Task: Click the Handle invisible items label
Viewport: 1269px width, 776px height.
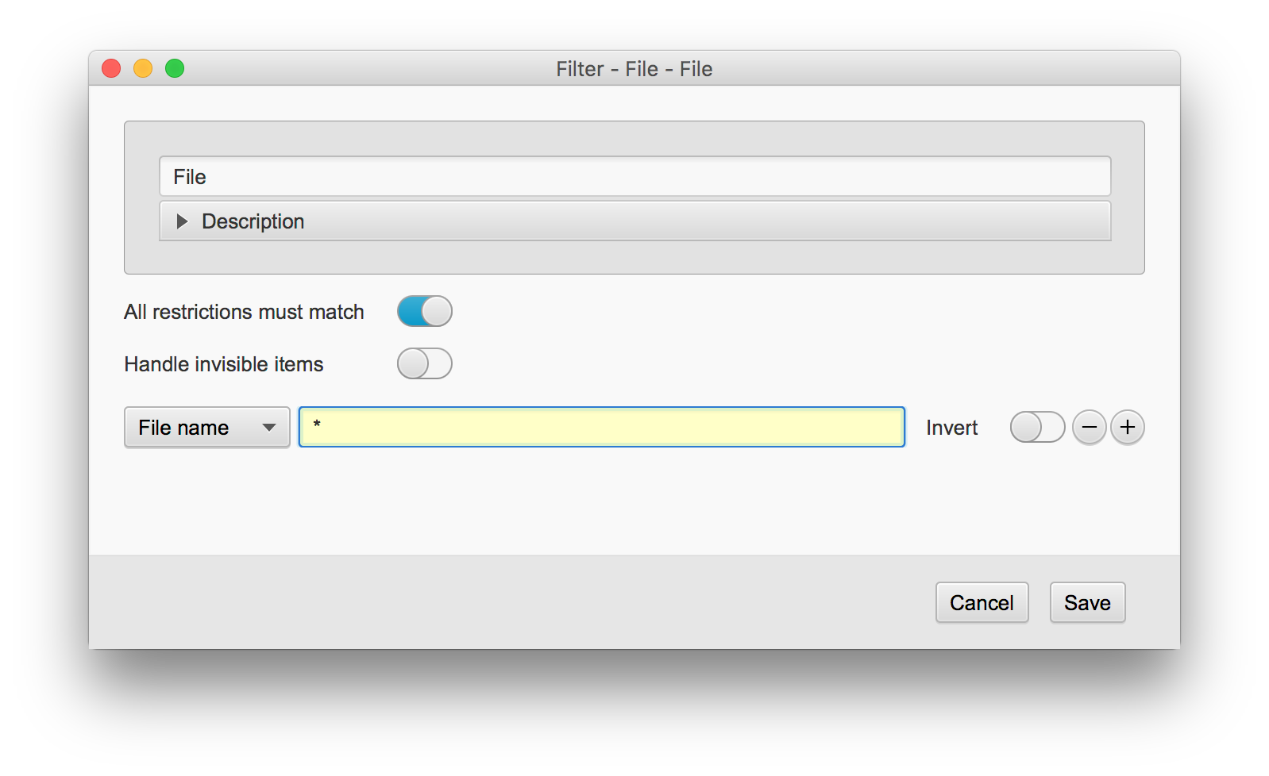Action: (224, 364)
